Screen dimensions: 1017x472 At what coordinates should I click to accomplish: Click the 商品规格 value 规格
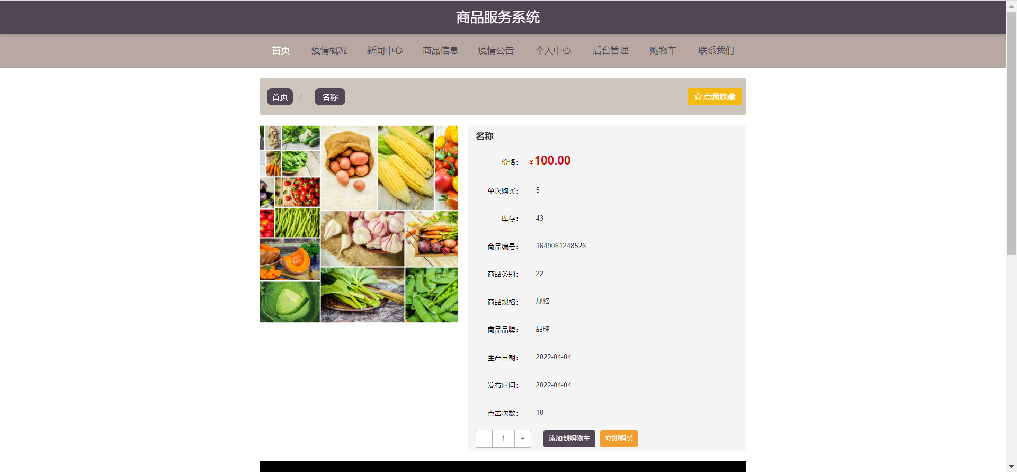point(542,301)
